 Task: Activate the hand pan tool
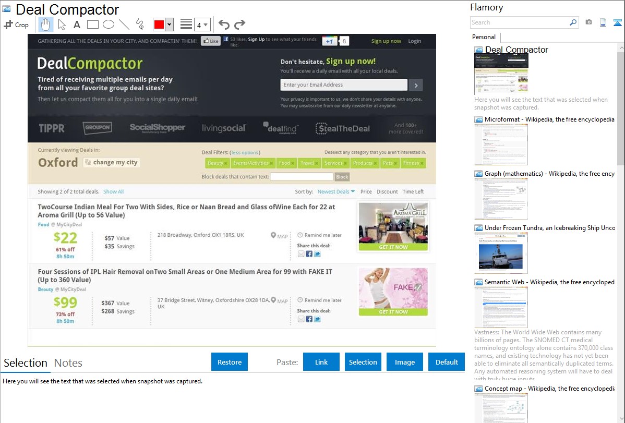pos(45,25)
